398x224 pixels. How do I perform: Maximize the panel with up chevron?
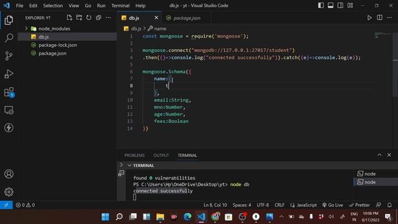(379, 155)
